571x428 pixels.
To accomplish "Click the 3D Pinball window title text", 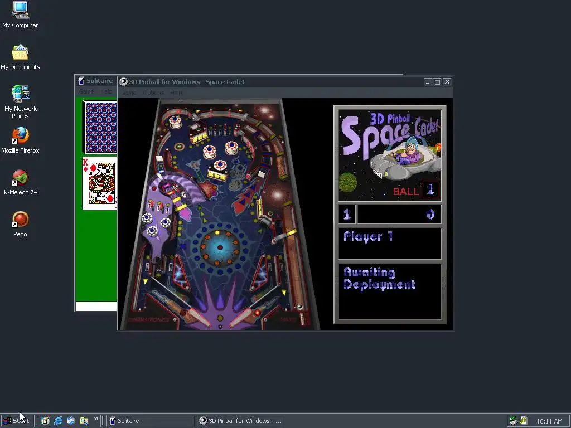I will pos(187,82).
